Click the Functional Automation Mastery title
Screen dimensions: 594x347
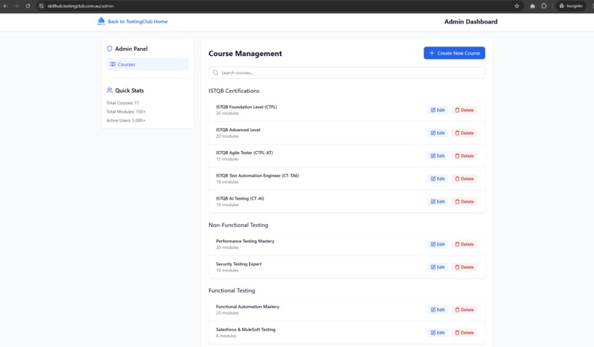pos(248,306)
